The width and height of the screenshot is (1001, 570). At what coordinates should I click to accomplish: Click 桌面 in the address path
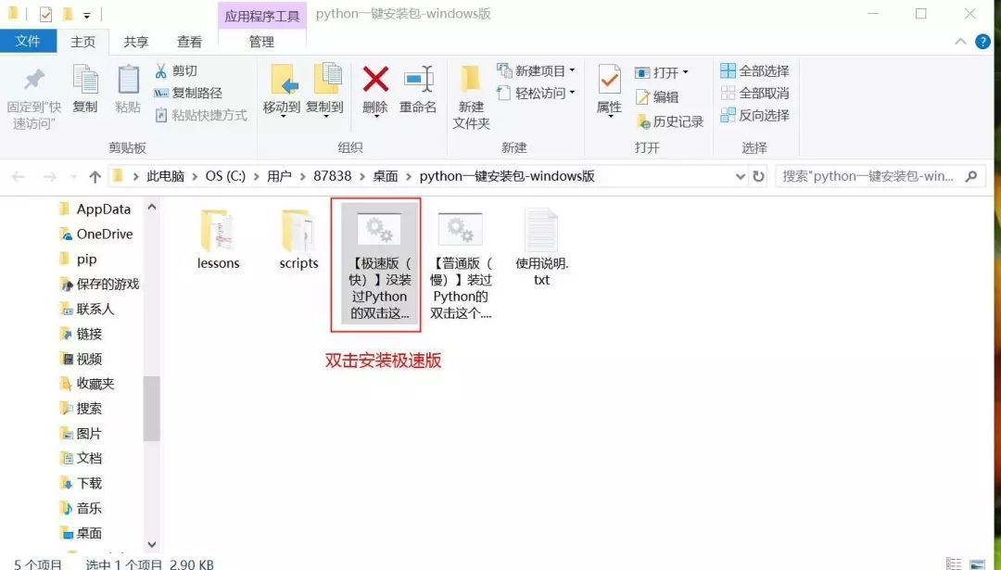click(386, 176)
